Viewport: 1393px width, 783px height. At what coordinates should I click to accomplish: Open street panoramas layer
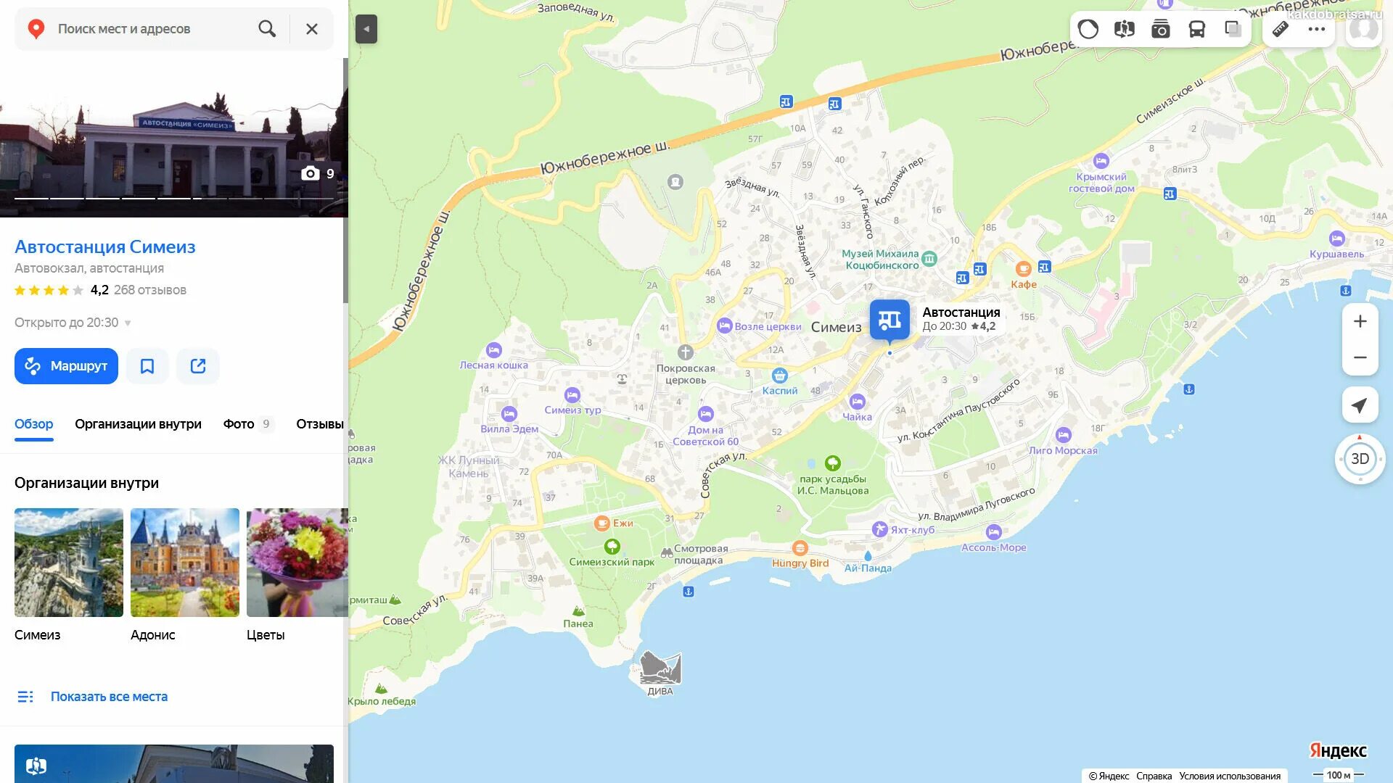[x=1124, y=29]
